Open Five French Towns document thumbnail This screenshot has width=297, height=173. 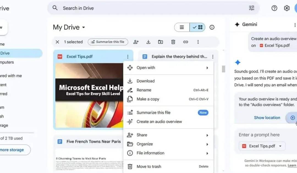click(89, 161)
